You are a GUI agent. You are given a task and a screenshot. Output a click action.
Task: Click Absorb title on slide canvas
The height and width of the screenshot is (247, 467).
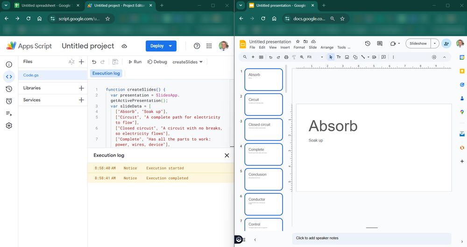coord(333,126)
